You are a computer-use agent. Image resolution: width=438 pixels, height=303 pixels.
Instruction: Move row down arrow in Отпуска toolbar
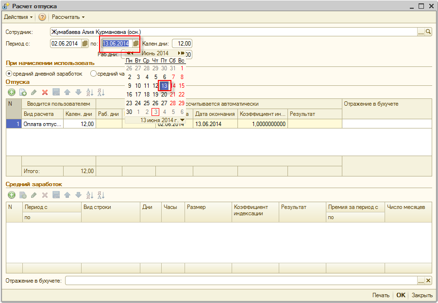[79, 92]
